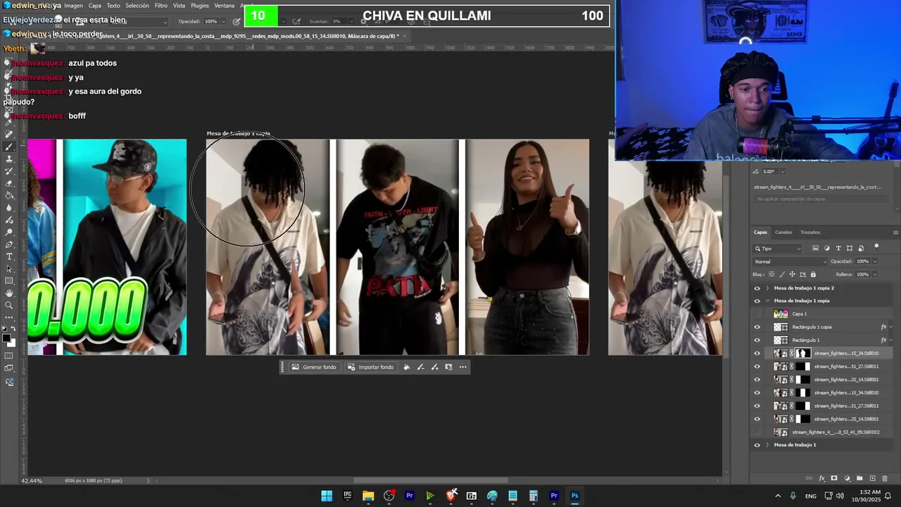
Task: Create a new adjustment layer icon
Action: (x=847, y=478)
